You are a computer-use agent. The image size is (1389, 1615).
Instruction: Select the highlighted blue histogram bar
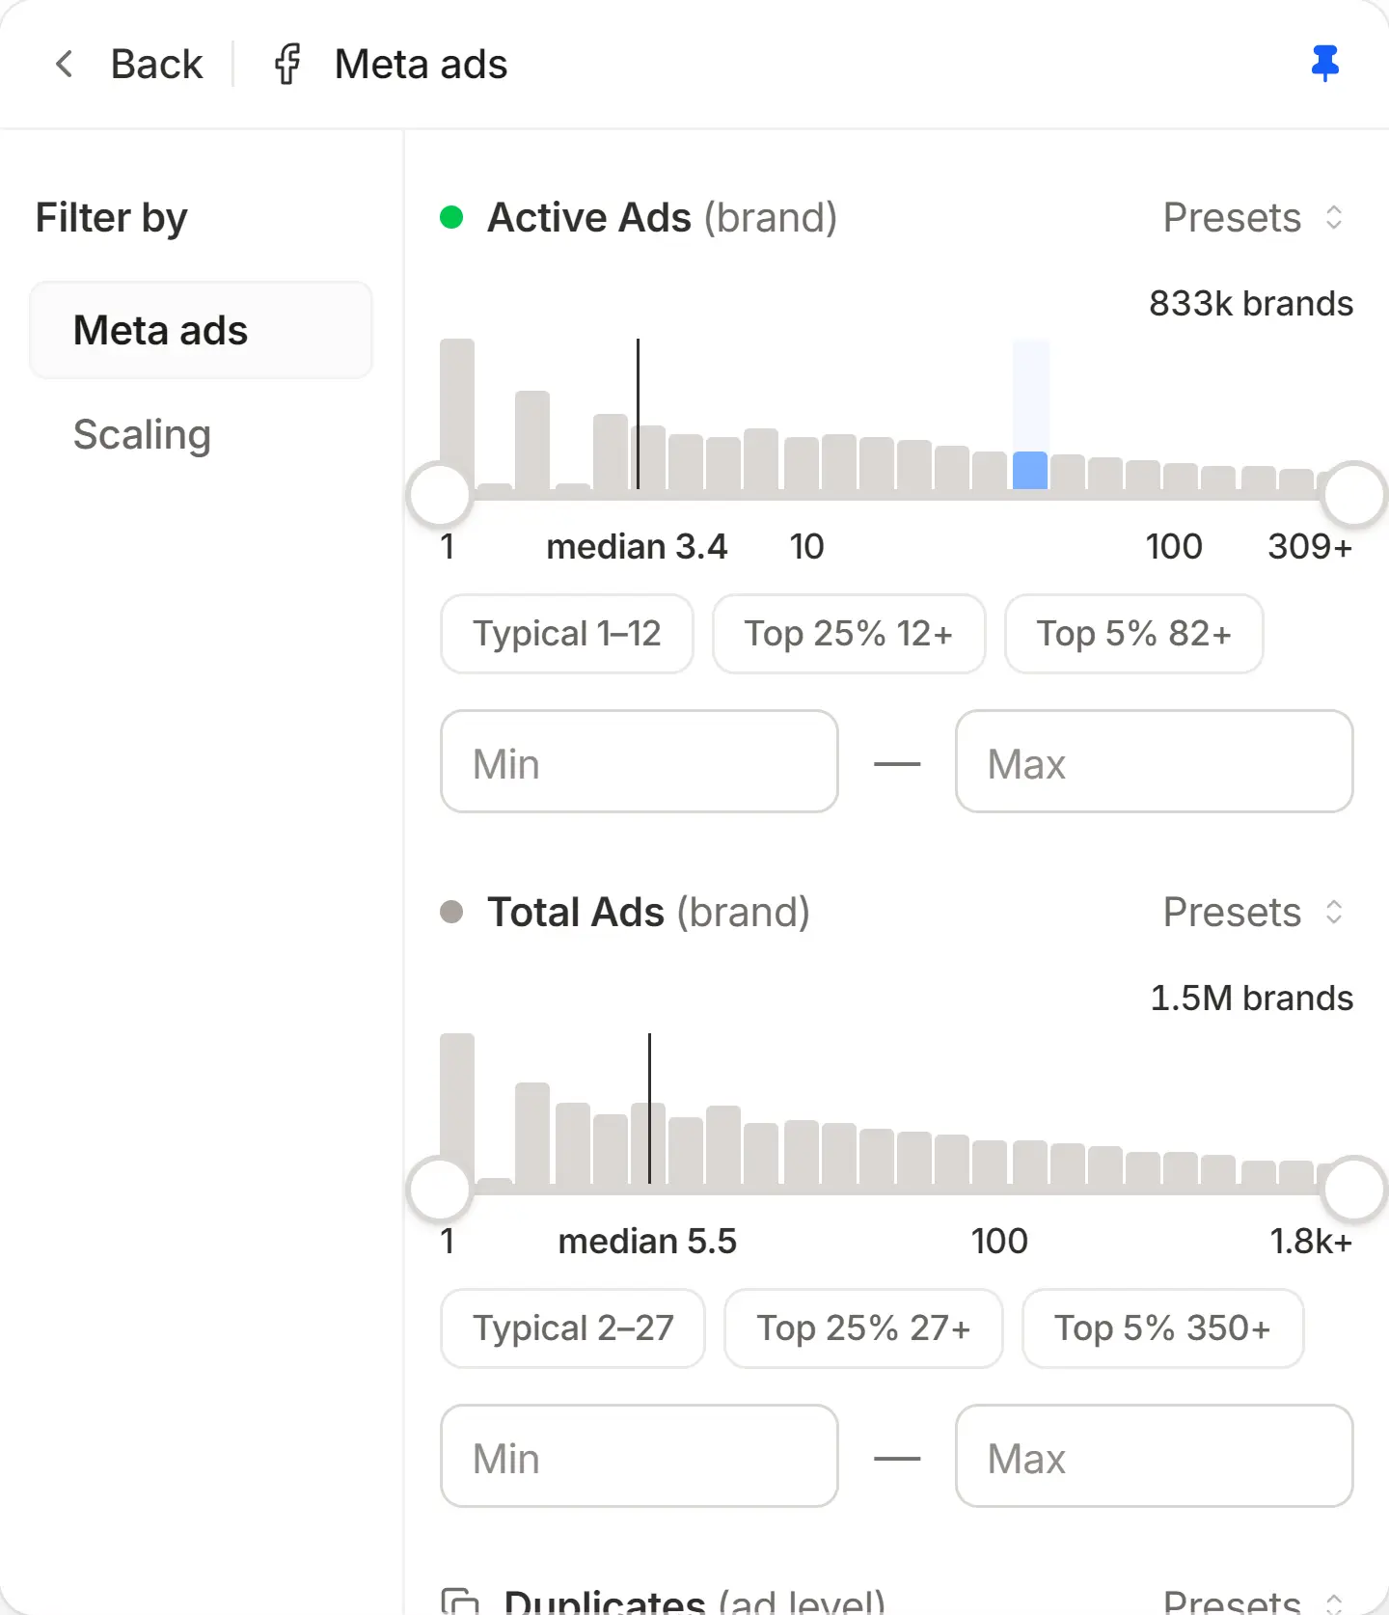tap(1030, 470)
